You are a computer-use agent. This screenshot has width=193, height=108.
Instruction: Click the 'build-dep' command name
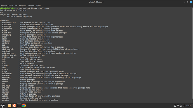(6, 33)
